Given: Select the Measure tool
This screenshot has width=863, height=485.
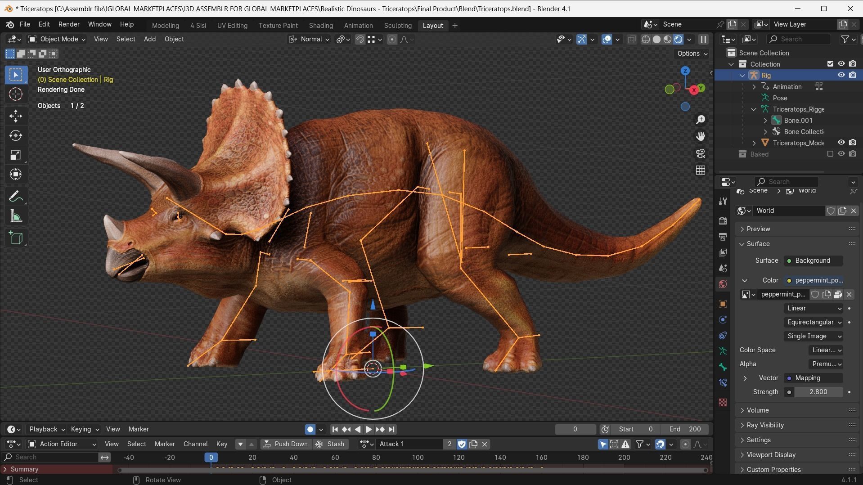Looking at the screenshot, I should 16,216.
